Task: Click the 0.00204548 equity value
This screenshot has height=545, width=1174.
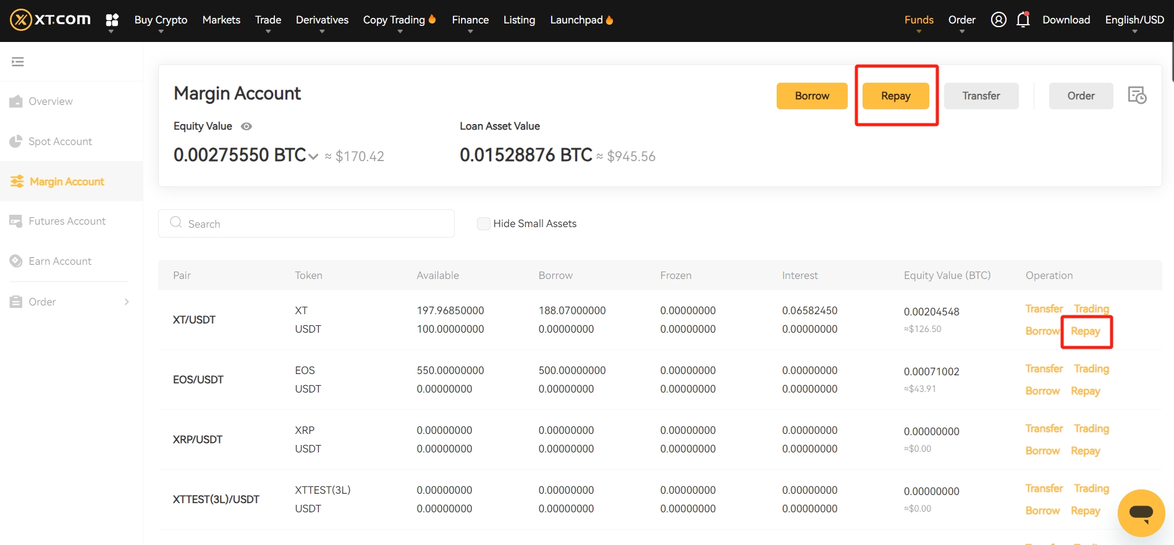Action: 932,312
